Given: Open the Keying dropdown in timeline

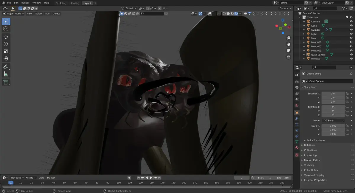Looking at the screenshot, I should tap(31, 178).
